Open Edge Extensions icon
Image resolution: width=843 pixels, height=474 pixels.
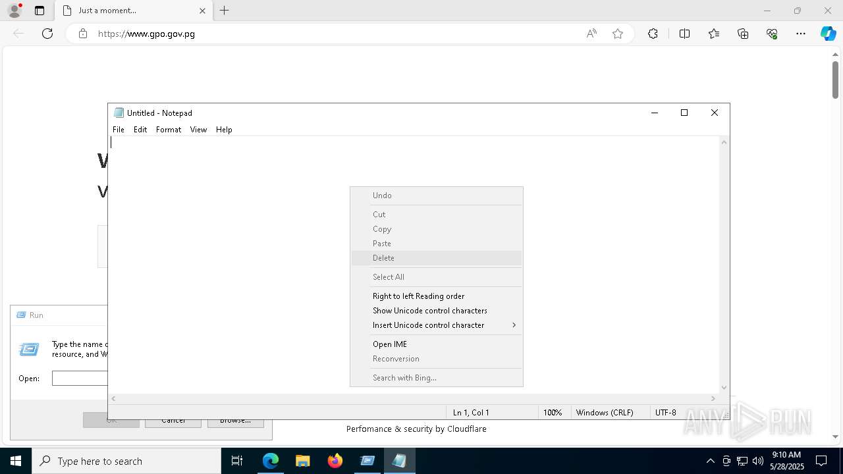pos(653,34)
